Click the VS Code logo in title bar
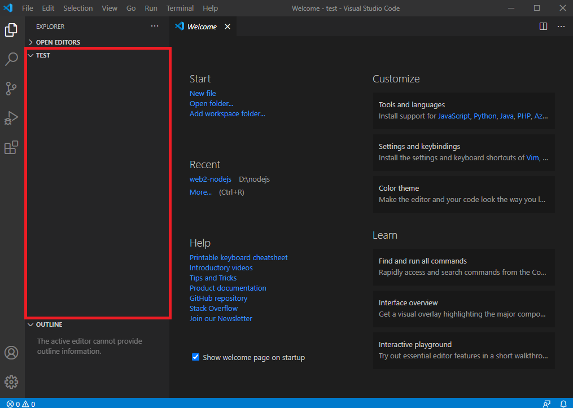 pyautogui.click(x=8, y=8)
